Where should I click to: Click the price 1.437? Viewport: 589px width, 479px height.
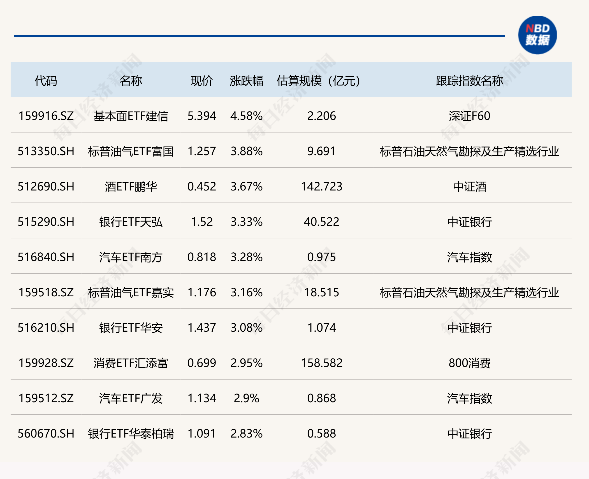pyautogui.click(x=202, y=328)
